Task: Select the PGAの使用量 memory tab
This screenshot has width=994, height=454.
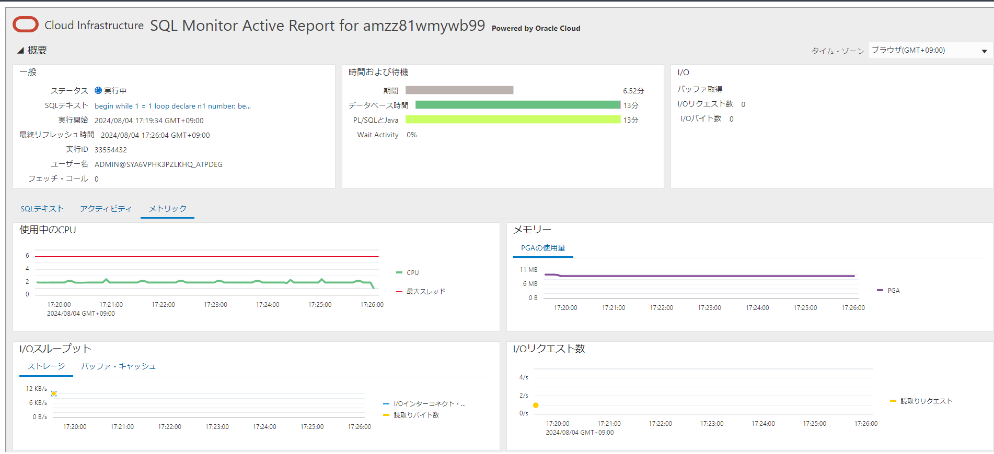Action: (543, 248)
